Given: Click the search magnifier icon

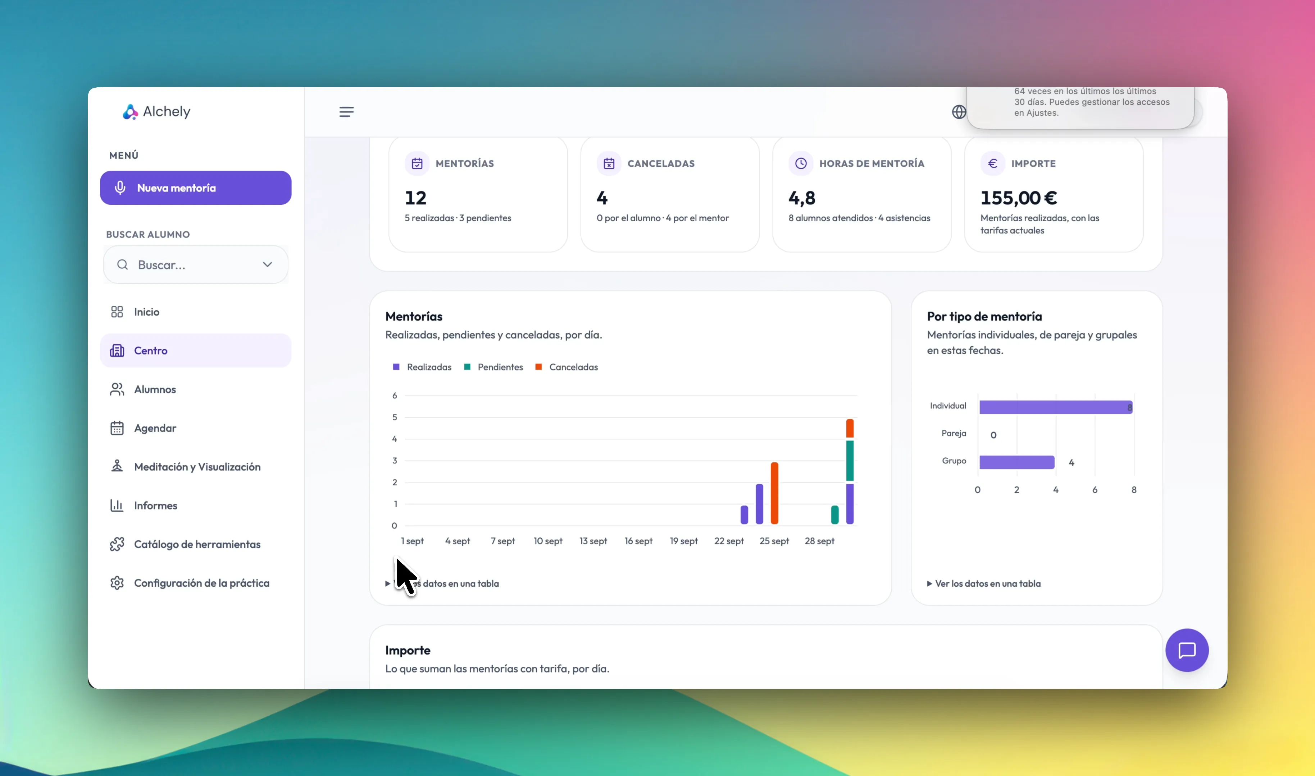Looking at the screenshot, I should point(123,264).
